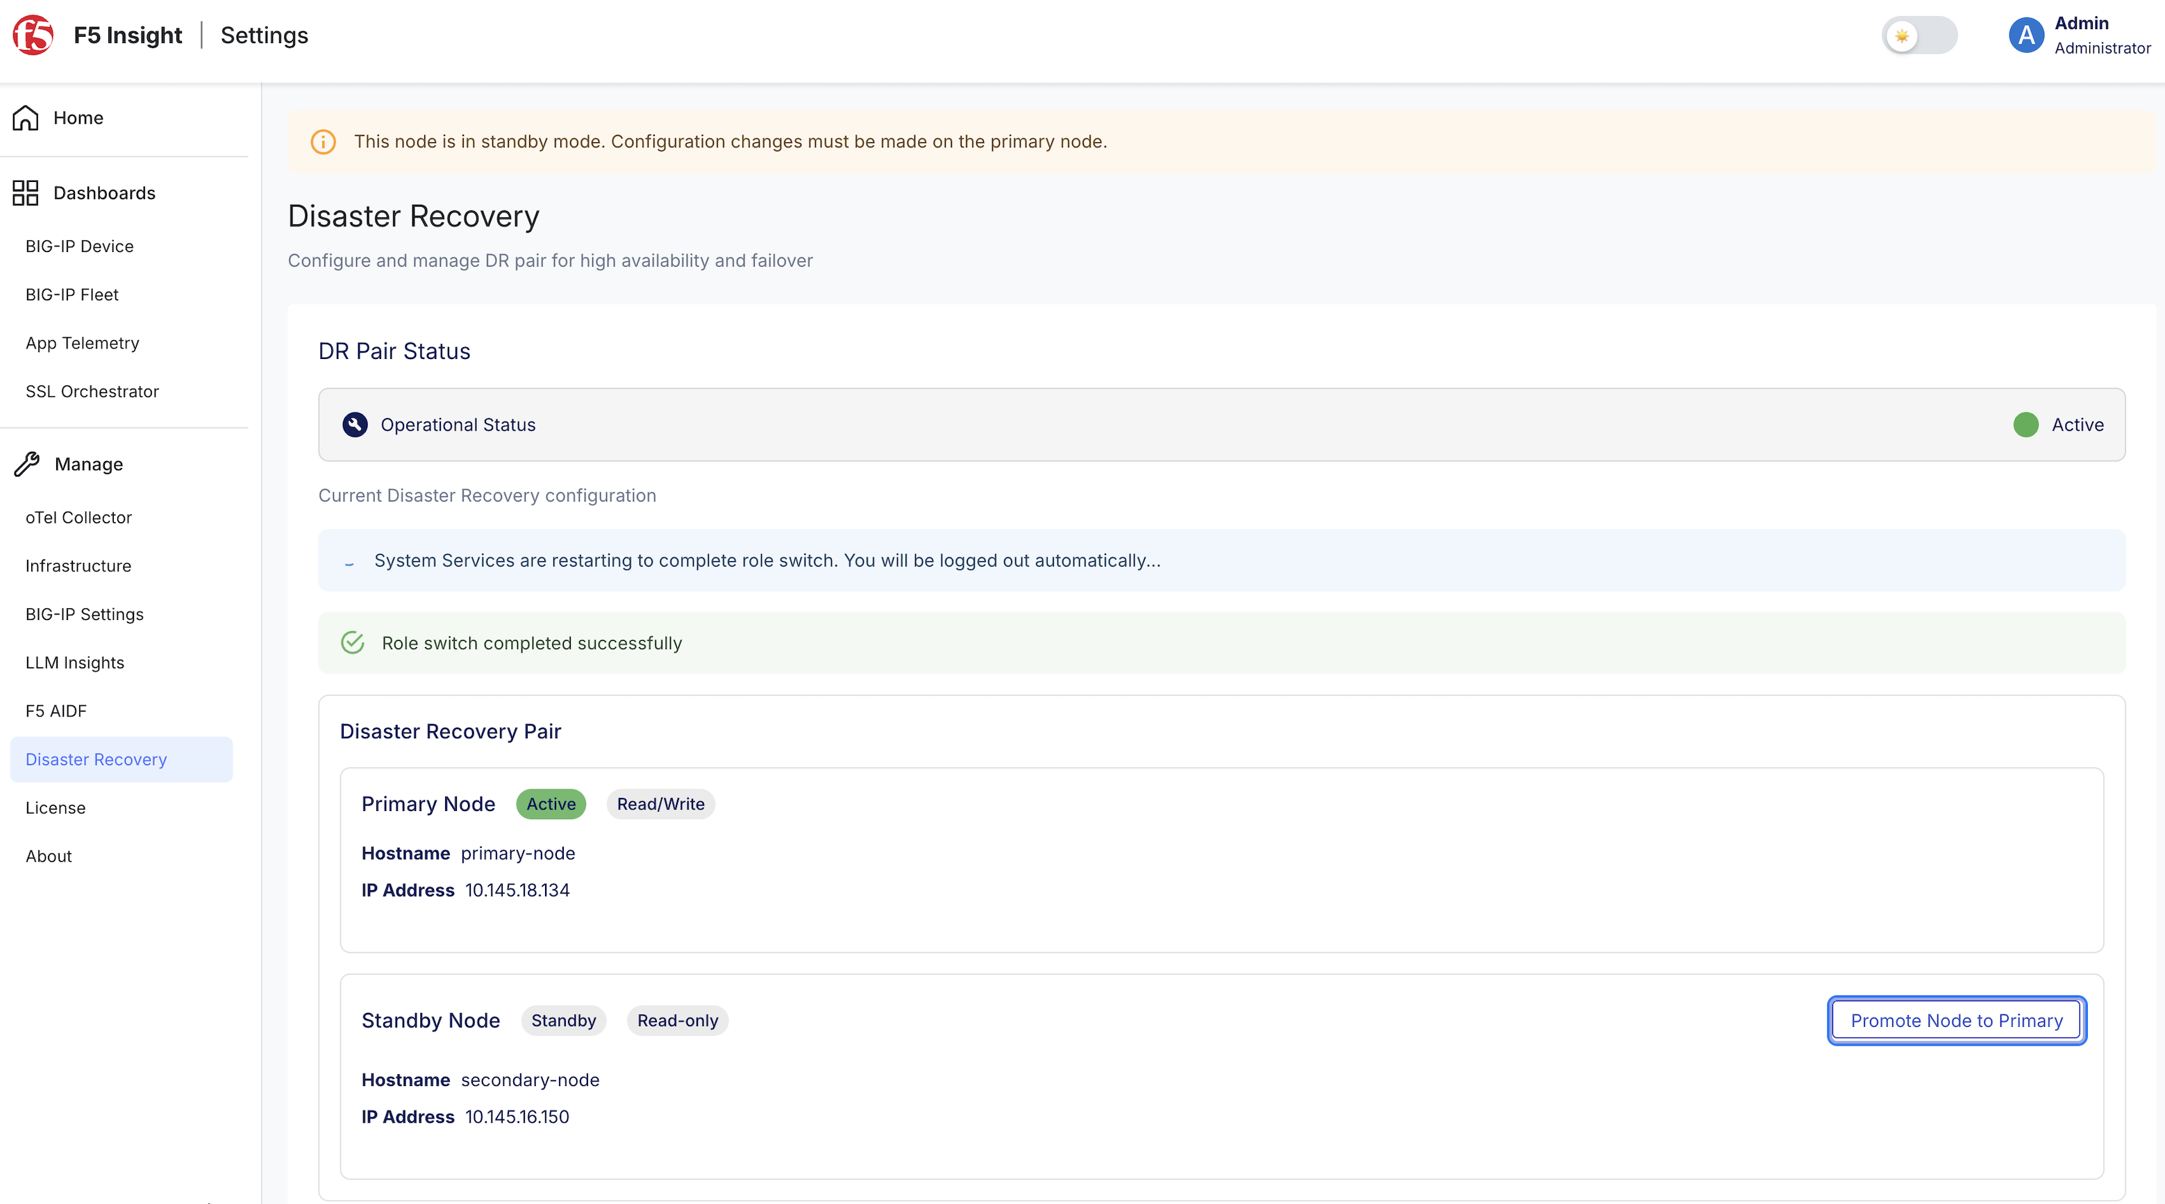Click the F5 Insight title link
The width and height of the screenshot is (2165, 1204).
click(x=128, y=35)
